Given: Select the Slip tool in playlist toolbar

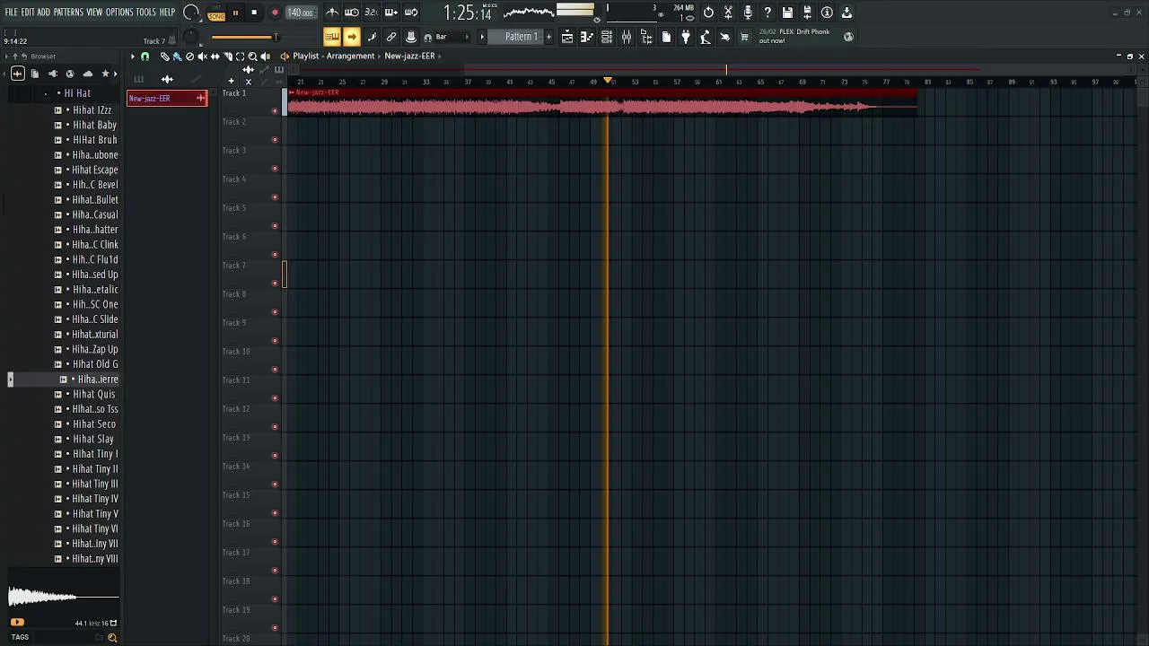Looking at the screenshot, I should 215,56.
